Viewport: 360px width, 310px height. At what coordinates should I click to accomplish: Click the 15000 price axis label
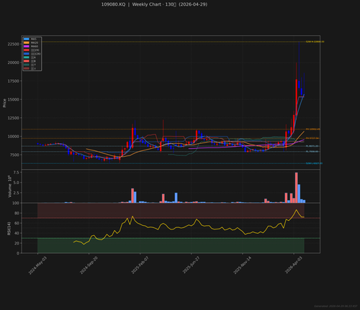(13, 99)
